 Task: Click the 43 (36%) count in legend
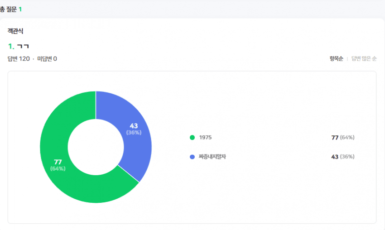[x=343, y=157]
